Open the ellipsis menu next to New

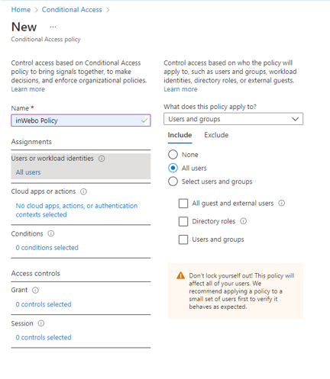pyautogui.click(x=53, y=27)
